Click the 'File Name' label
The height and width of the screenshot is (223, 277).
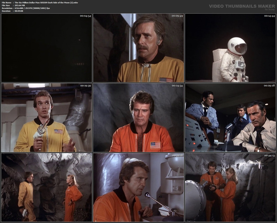tap(6, 3)
